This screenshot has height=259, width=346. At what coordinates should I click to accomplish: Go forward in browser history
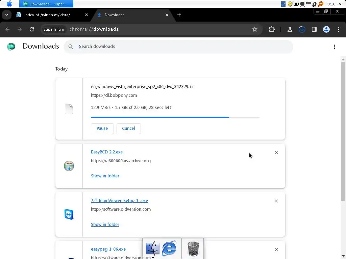[x=20, y=29]
